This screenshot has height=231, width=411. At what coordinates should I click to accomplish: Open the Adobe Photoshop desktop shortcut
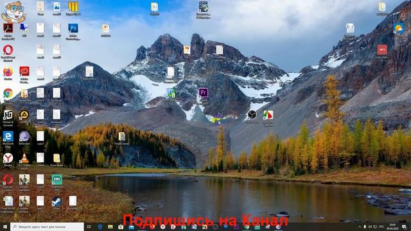(73, 28)
